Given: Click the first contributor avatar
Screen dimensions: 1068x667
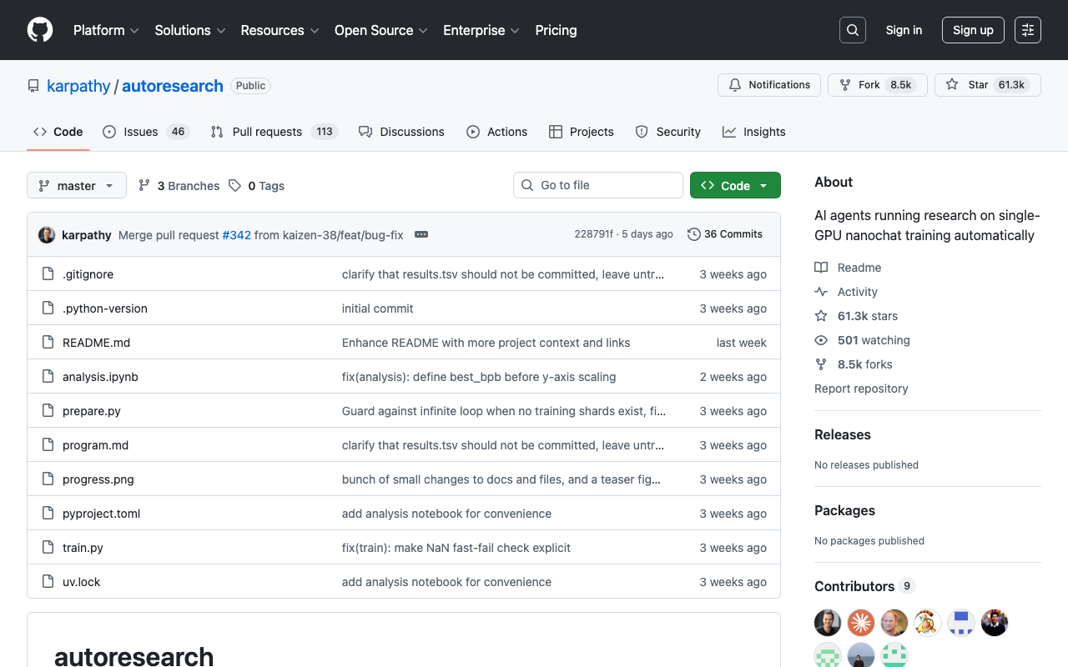Looking at the screenshot, I should click(x=827, y=623).
